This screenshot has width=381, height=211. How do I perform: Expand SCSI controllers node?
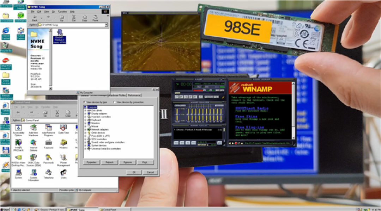click(x=85, y=139)
